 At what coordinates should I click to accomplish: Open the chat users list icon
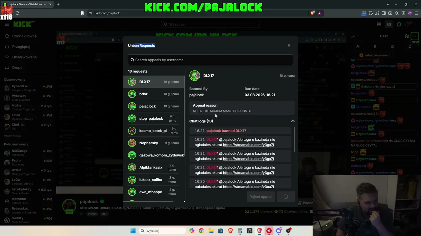(x=407, y=36)
